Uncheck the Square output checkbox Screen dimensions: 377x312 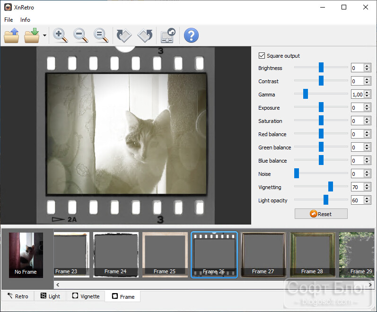(x=262, y=55)
